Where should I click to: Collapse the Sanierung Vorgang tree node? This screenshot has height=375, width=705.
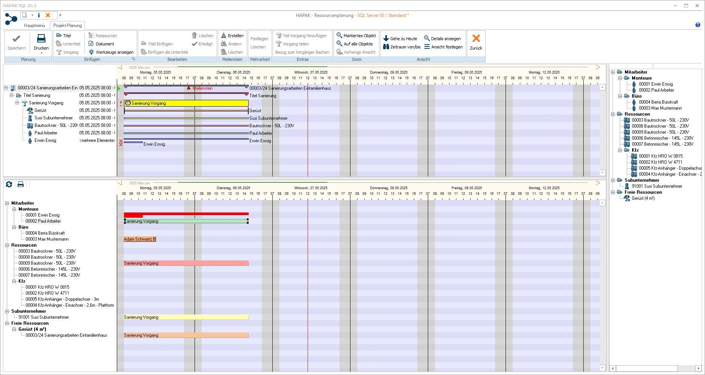pos(17,103)
